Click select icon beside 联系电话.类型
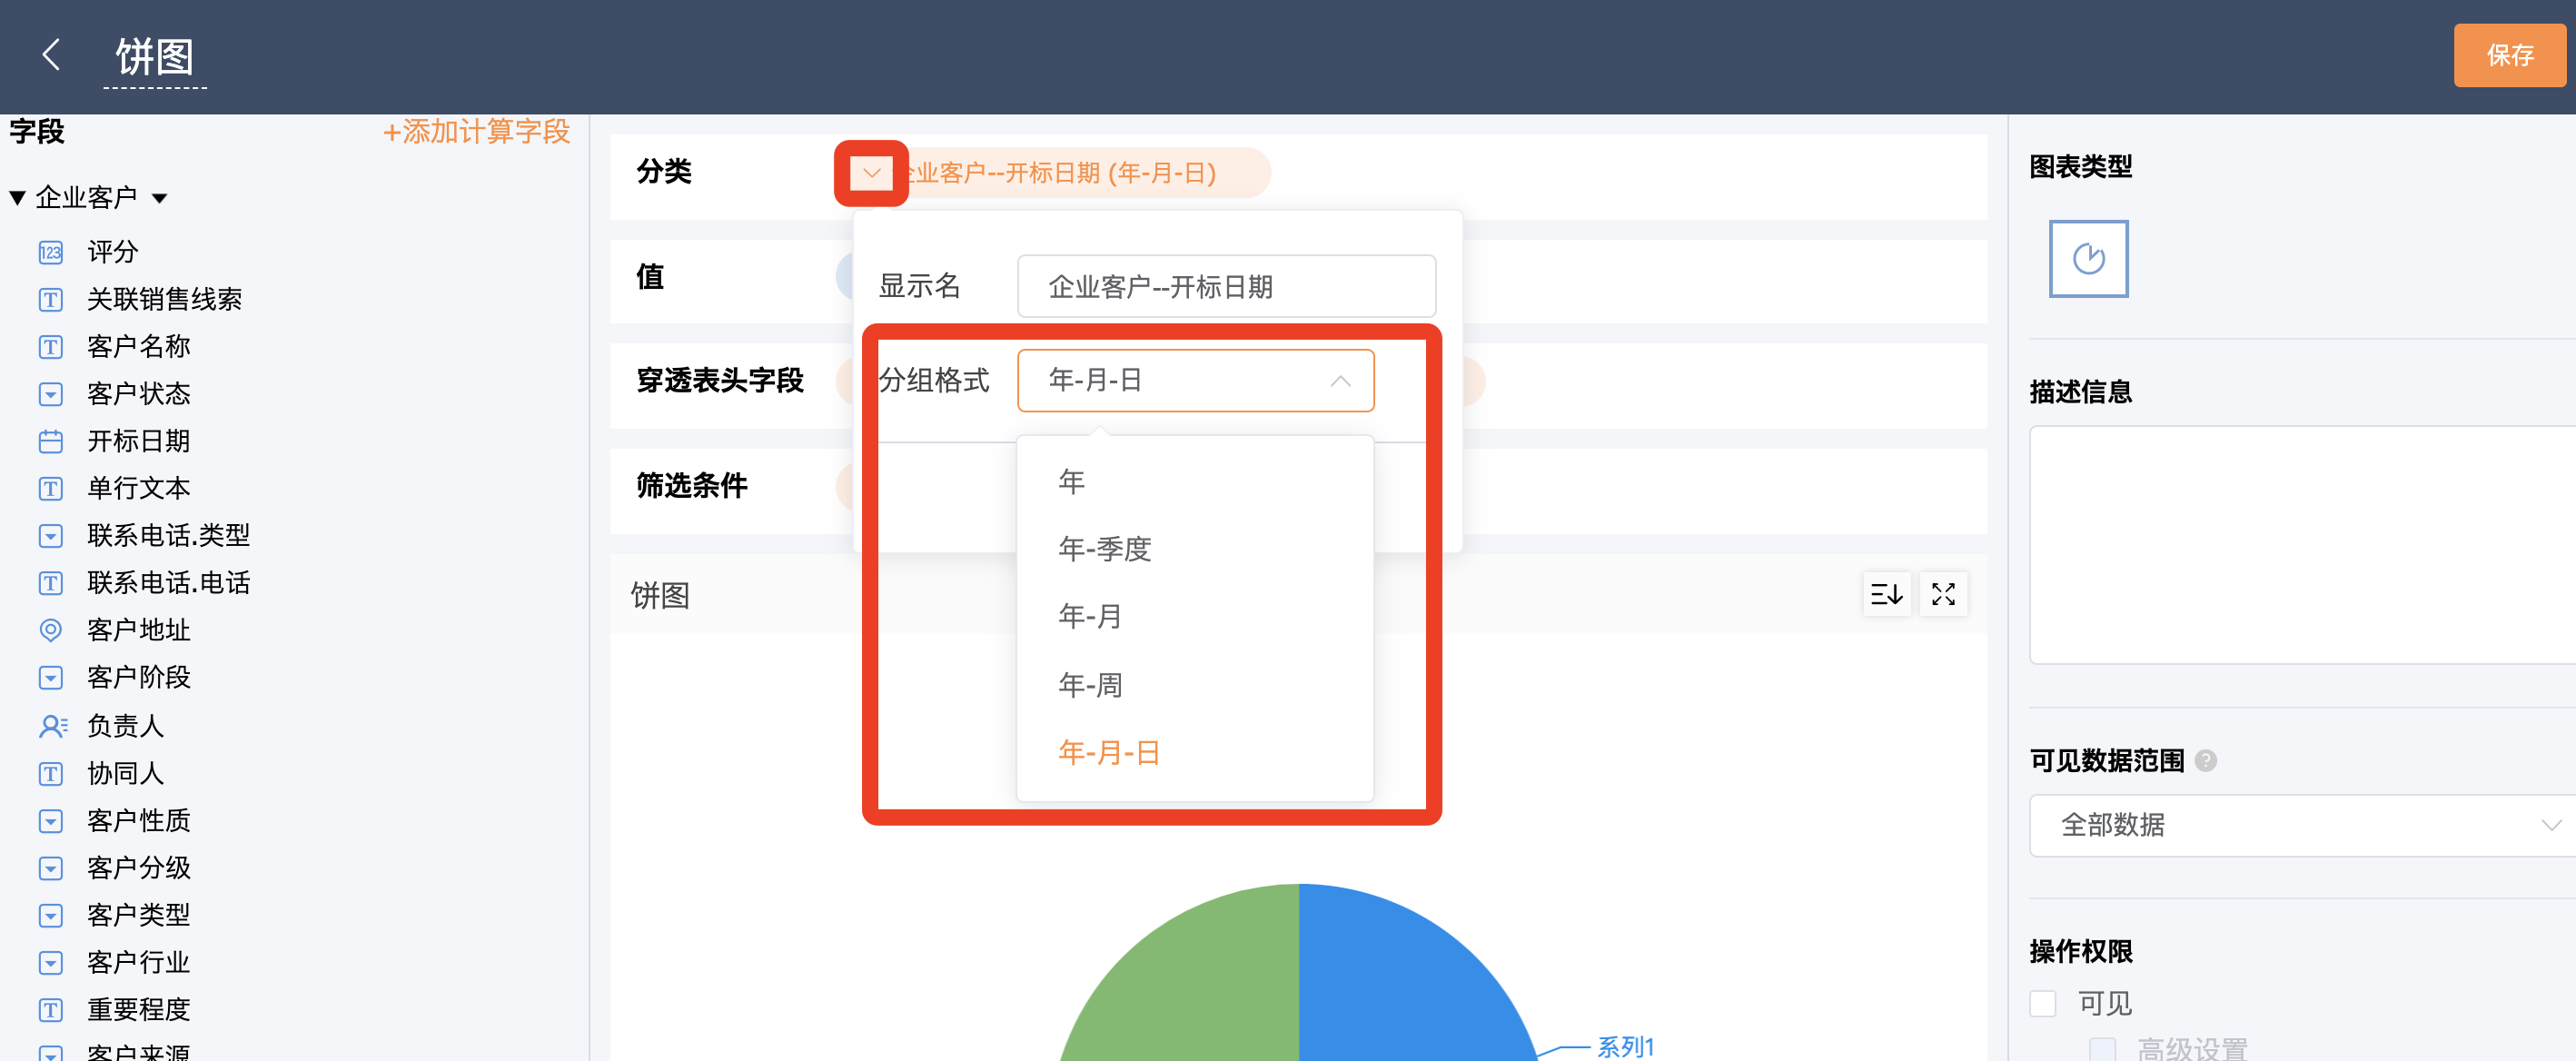This screenshot has width=2576, height=1061. pos(50,535)
